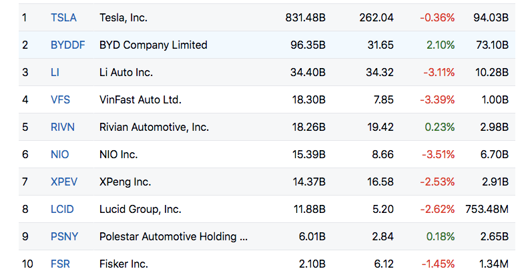The height and width of the screenshot is (277, 530).
Task: Open the XPEV ticker link
Action: (63, 182)
